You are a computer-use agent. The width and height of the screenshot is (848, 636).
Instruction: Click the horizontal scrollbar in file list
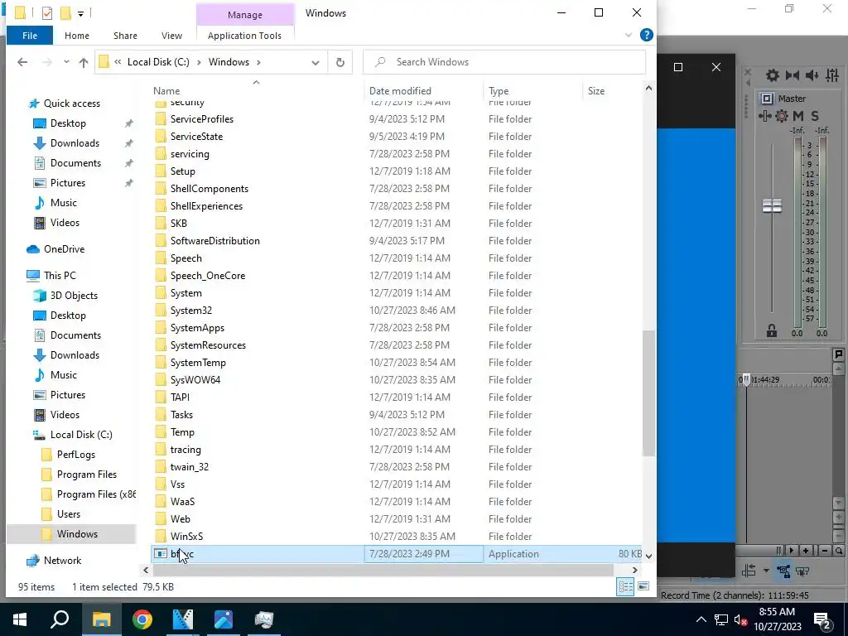[383, 570]
